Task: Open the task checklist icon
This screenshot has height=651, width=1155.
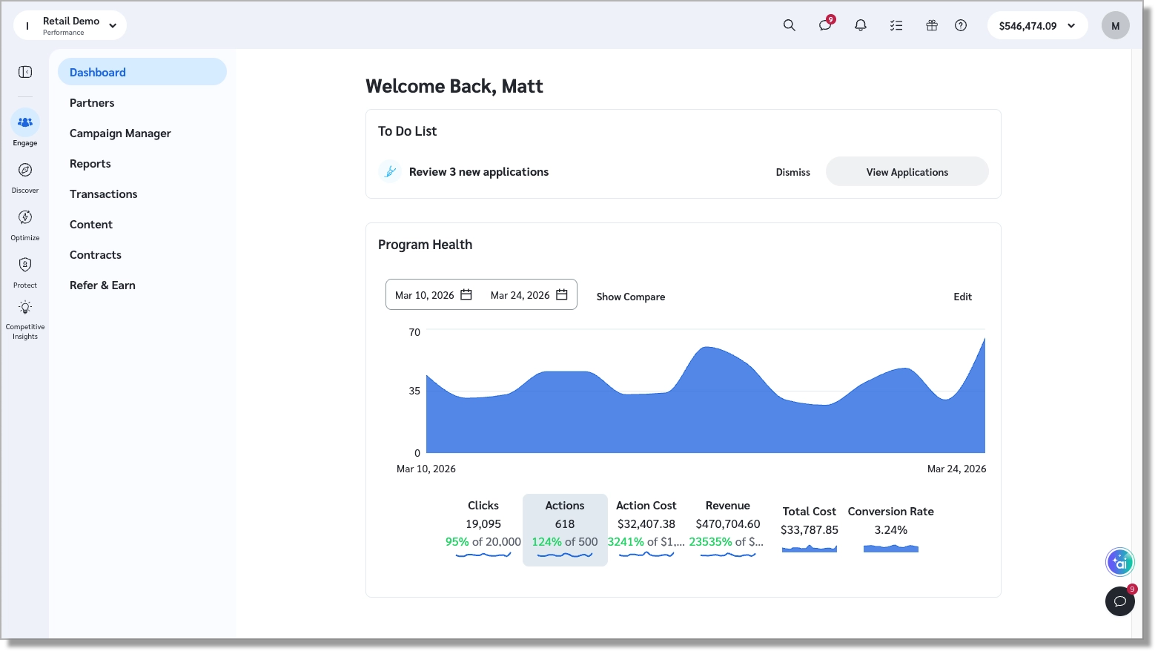Action: [x=896, y=25]
